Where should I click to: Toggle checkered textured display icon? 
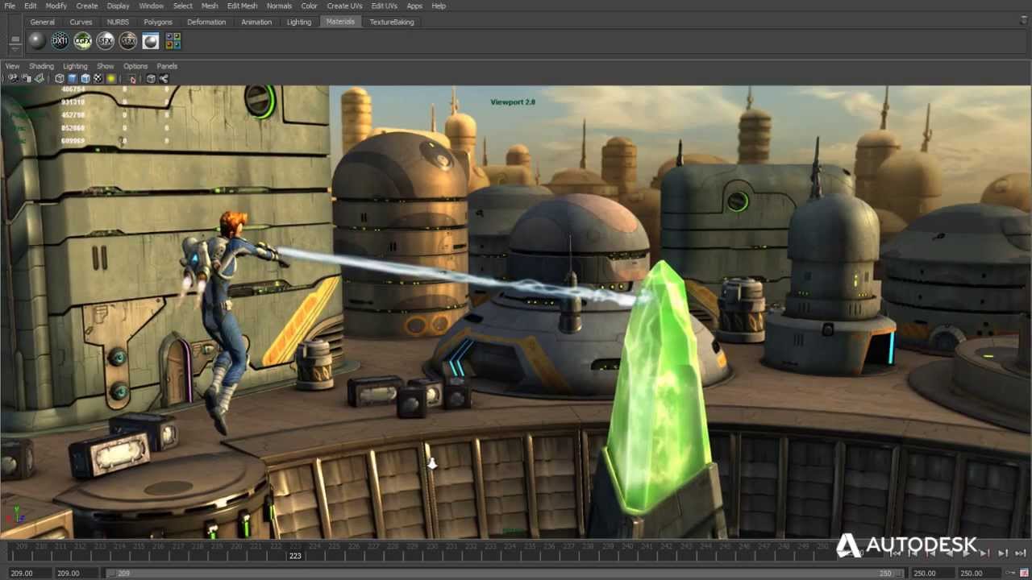[x=98, y=78]
